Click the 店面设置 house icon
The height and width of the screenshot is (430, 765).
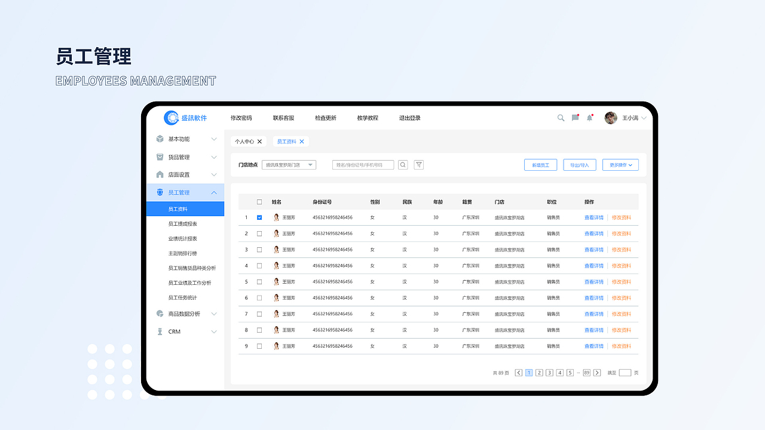(160, 174)
